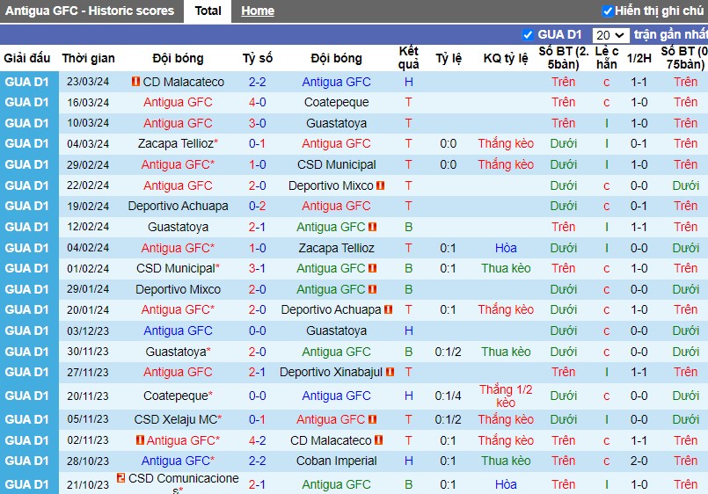Open the Home tab
This screenshot has width=708, height=494.
click(258, 11)
